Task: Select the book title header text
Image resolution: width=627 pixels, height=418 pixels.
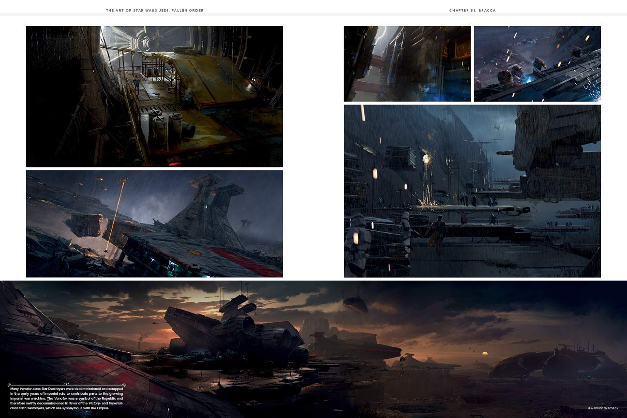Action: (x=155, y=10)
